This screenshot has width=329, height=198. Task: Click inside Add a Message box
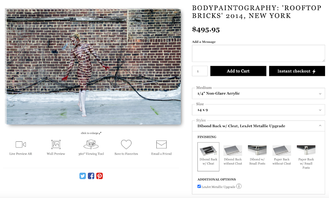(258, 53)
